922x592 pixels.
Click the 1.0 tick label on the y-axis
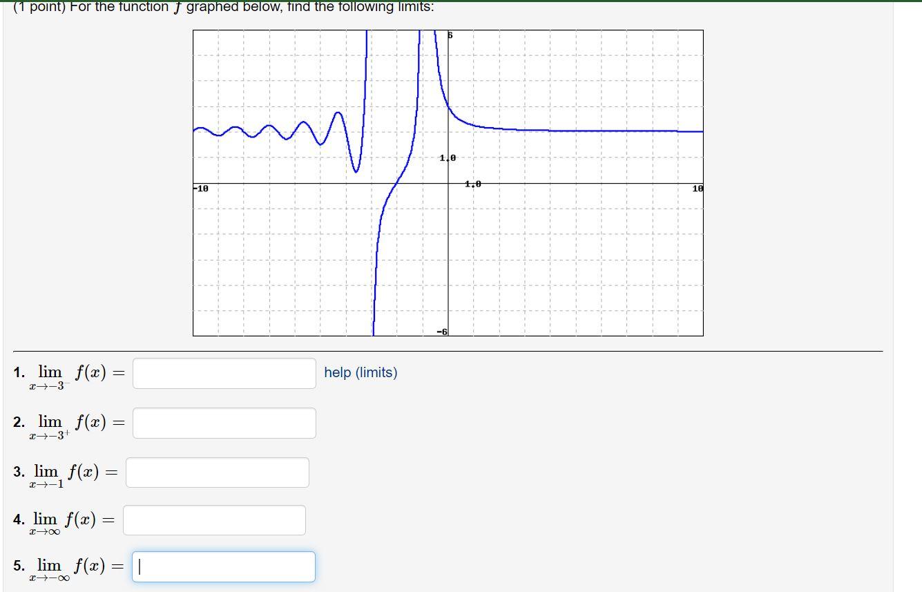click(447, 157)
